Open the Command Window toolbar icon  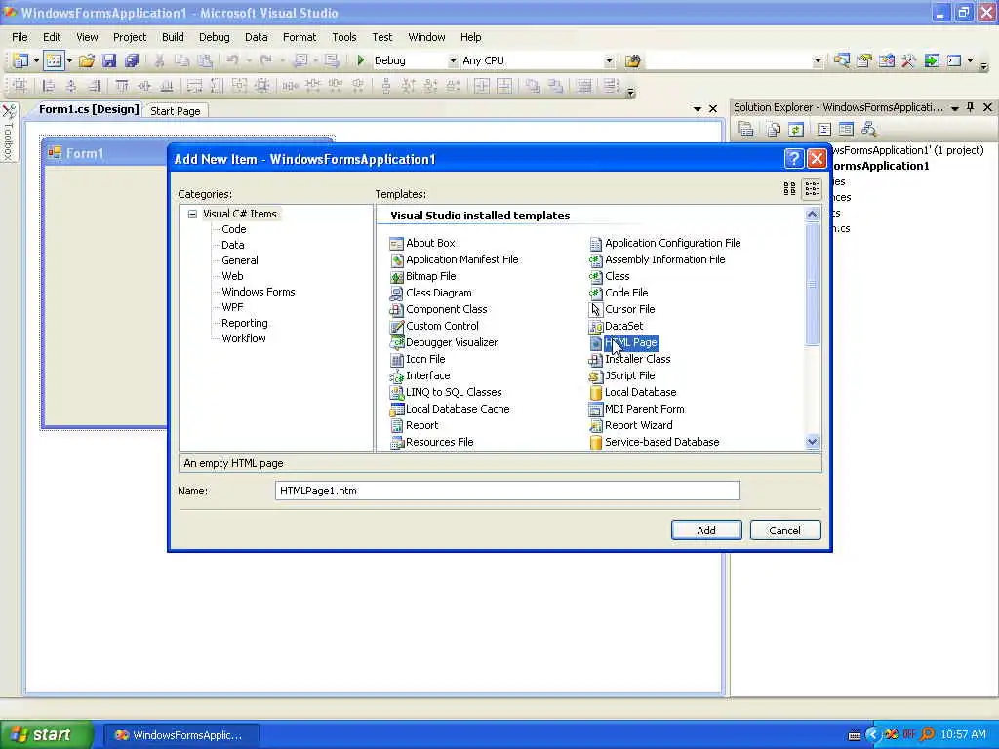(x=954, y=60)
